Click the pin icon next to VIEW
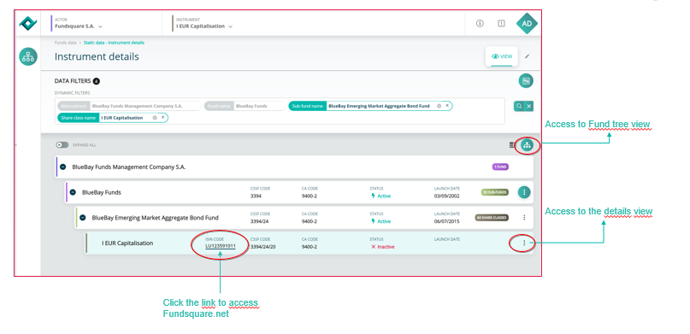 pyautogui.click(x=528, y=56)
